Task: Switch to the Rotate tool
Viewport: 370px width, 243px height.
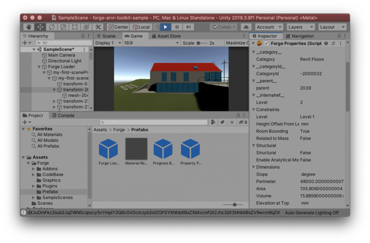Action: [x=52, y=27]
